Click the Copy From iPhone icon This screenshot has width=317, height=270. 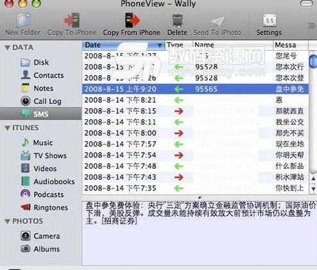point(132,21)
